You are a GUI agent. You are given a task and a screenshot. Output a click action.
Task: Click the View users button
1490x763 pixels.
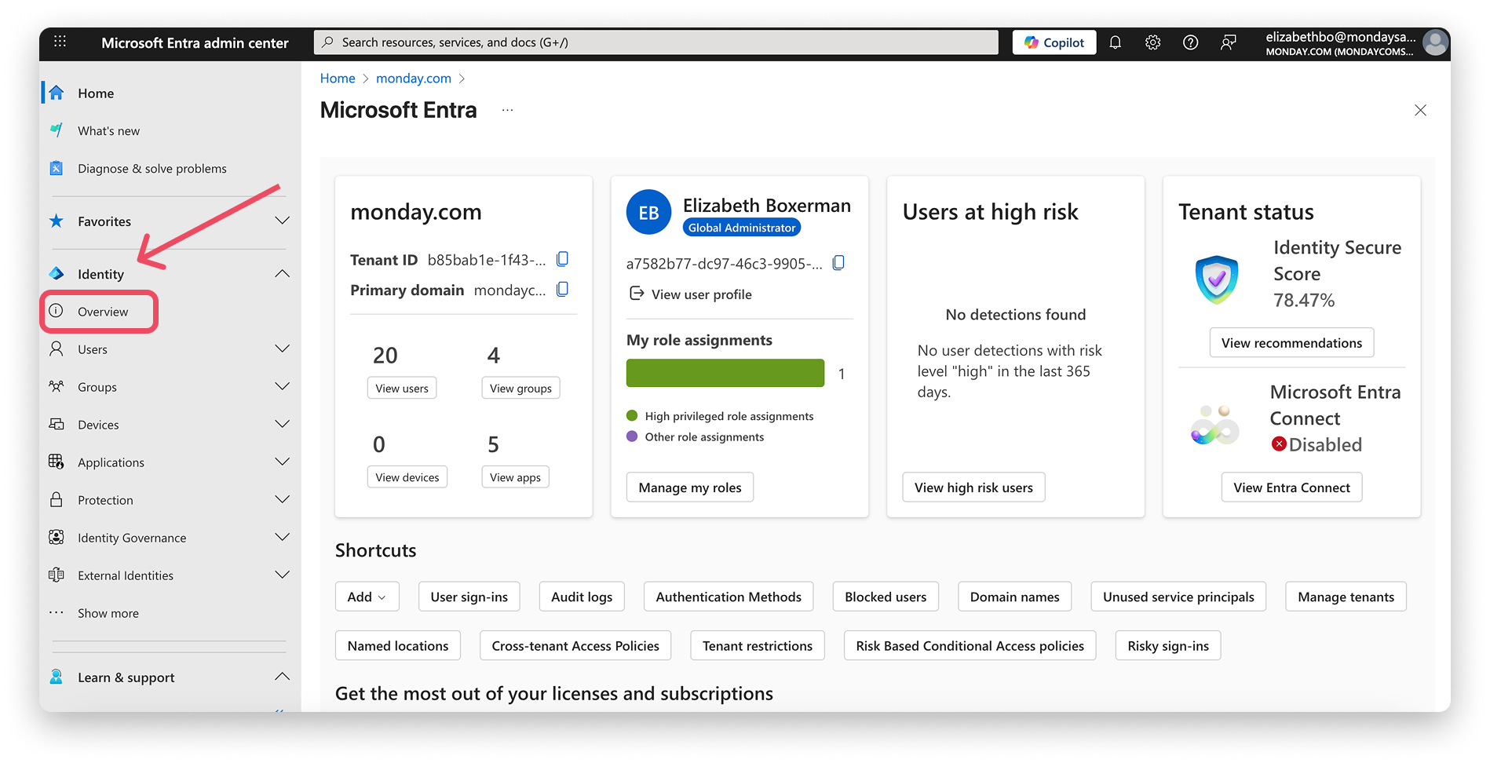tap(402, 388)
